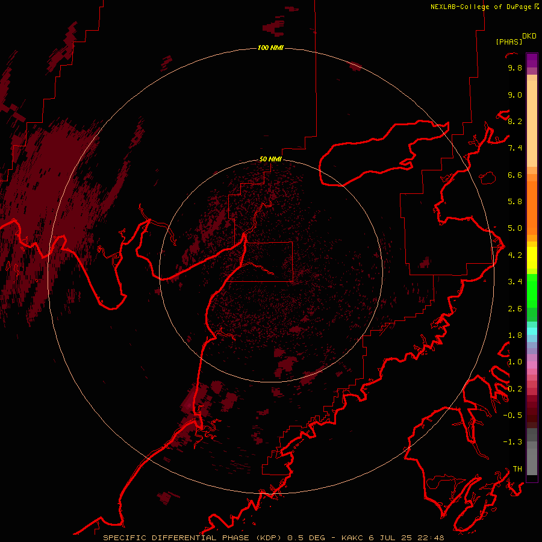The height and width of the screenshot is (542, 542).
Task: Click the 8.2 value on the color scale
Action: pyautogui.click(x=515, y=121)
